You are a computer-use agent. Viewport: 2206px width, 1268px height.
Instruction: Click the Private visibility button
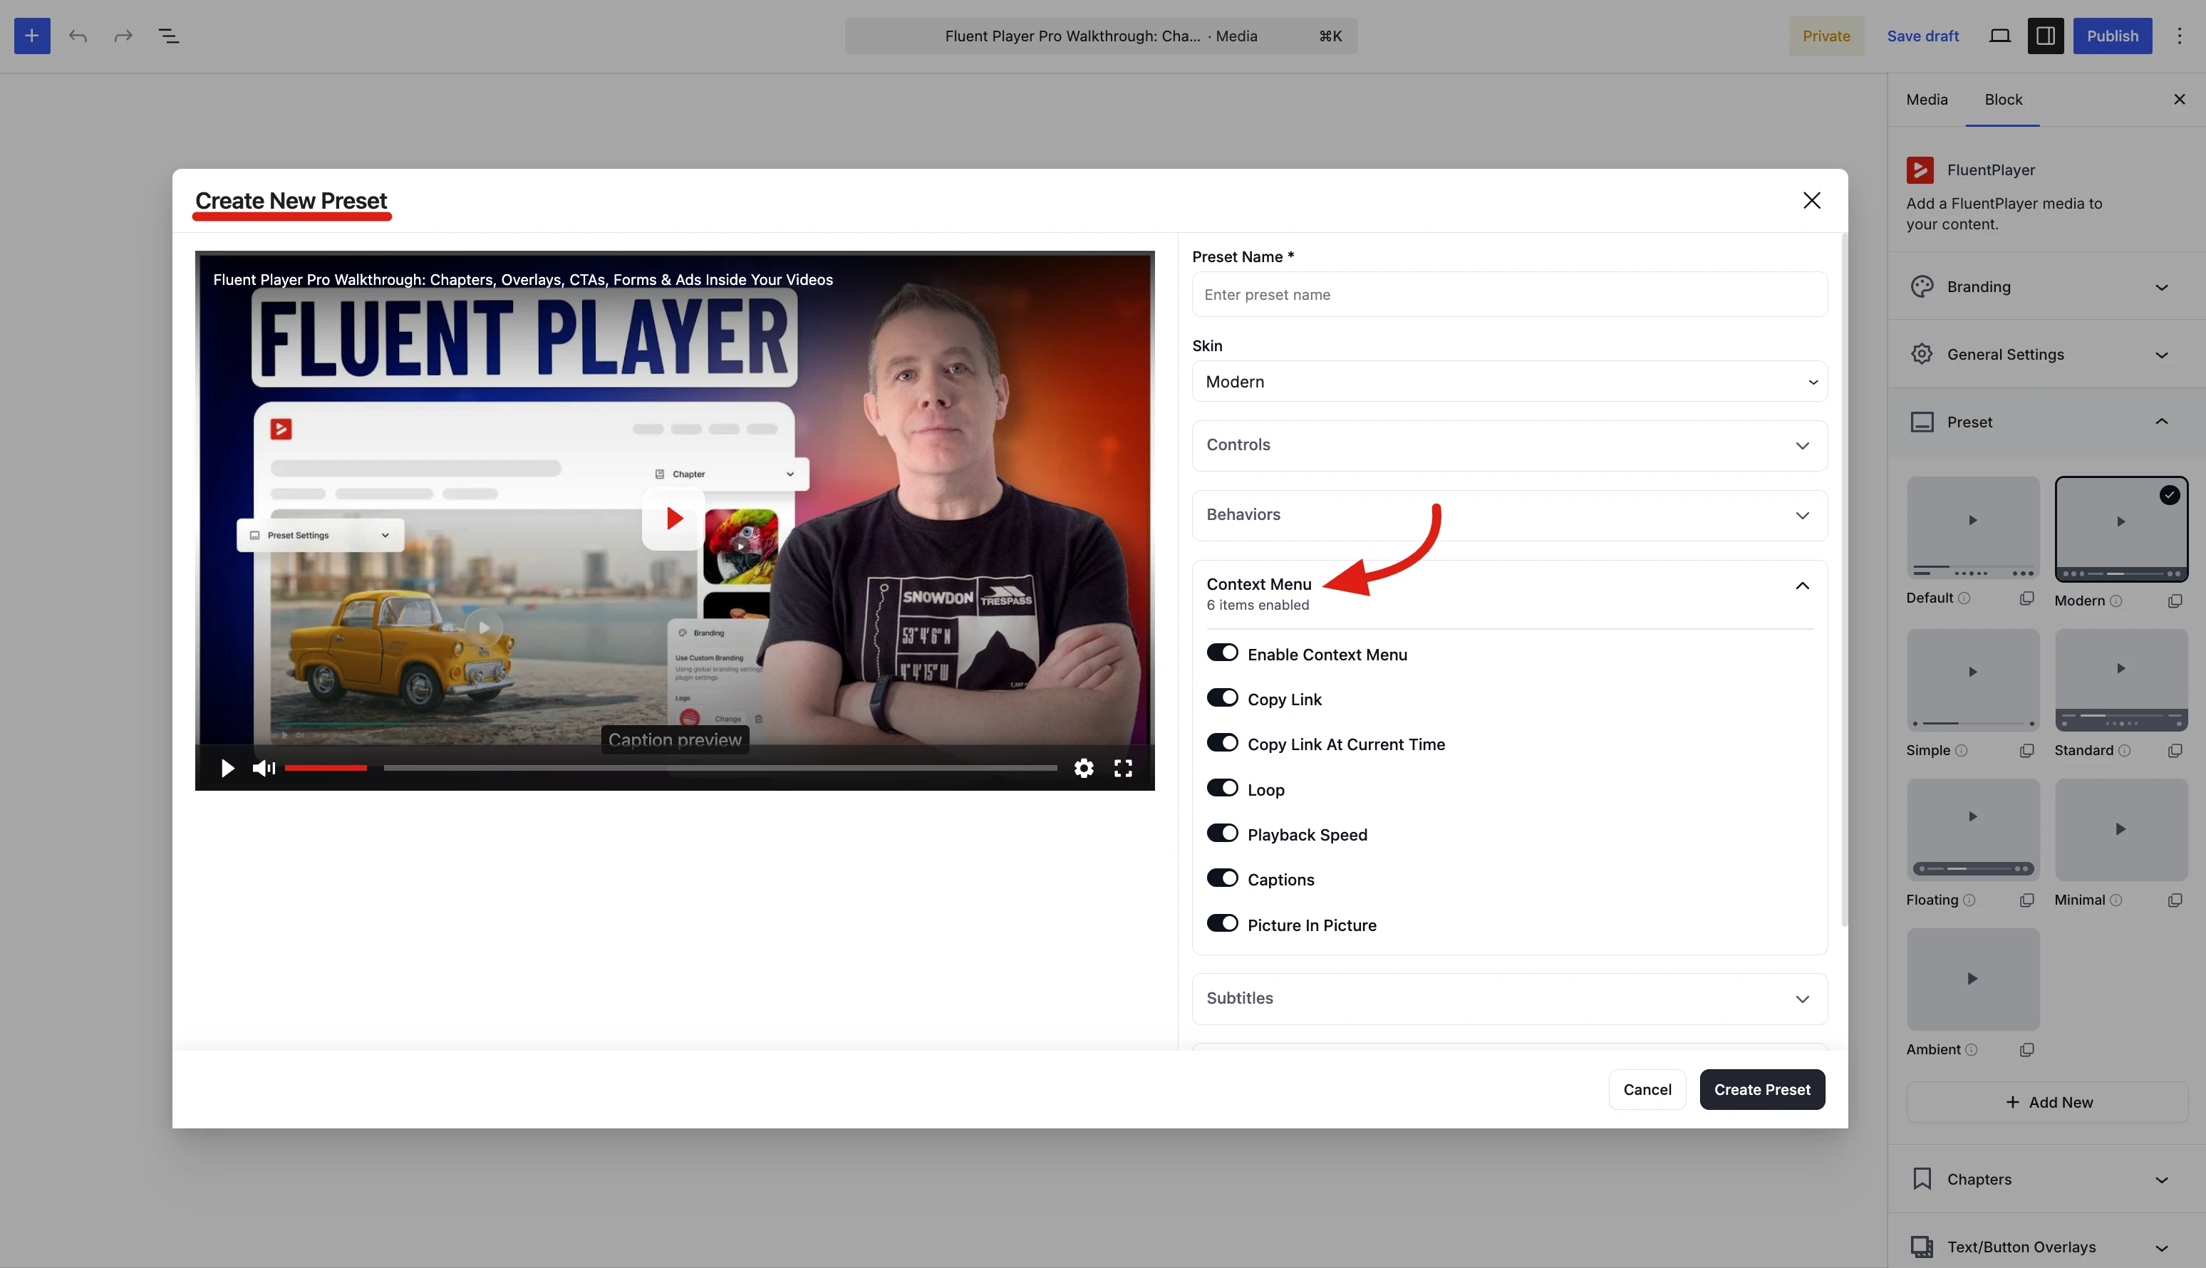coord(1826,36)
